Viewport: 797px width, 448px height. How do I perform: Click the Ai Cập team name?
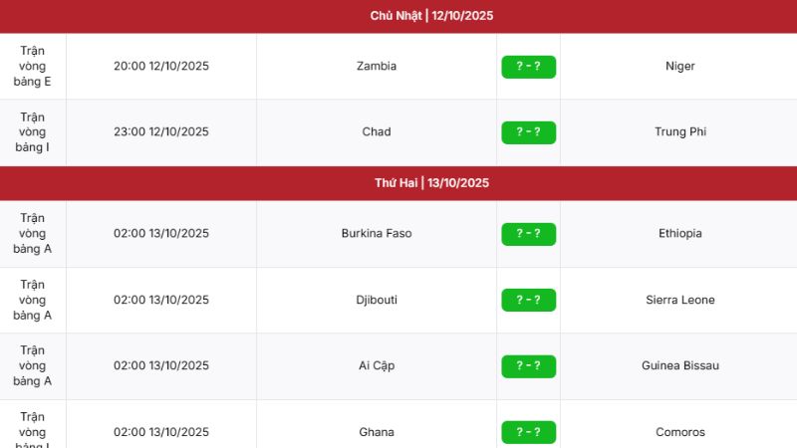coord(377,366)
